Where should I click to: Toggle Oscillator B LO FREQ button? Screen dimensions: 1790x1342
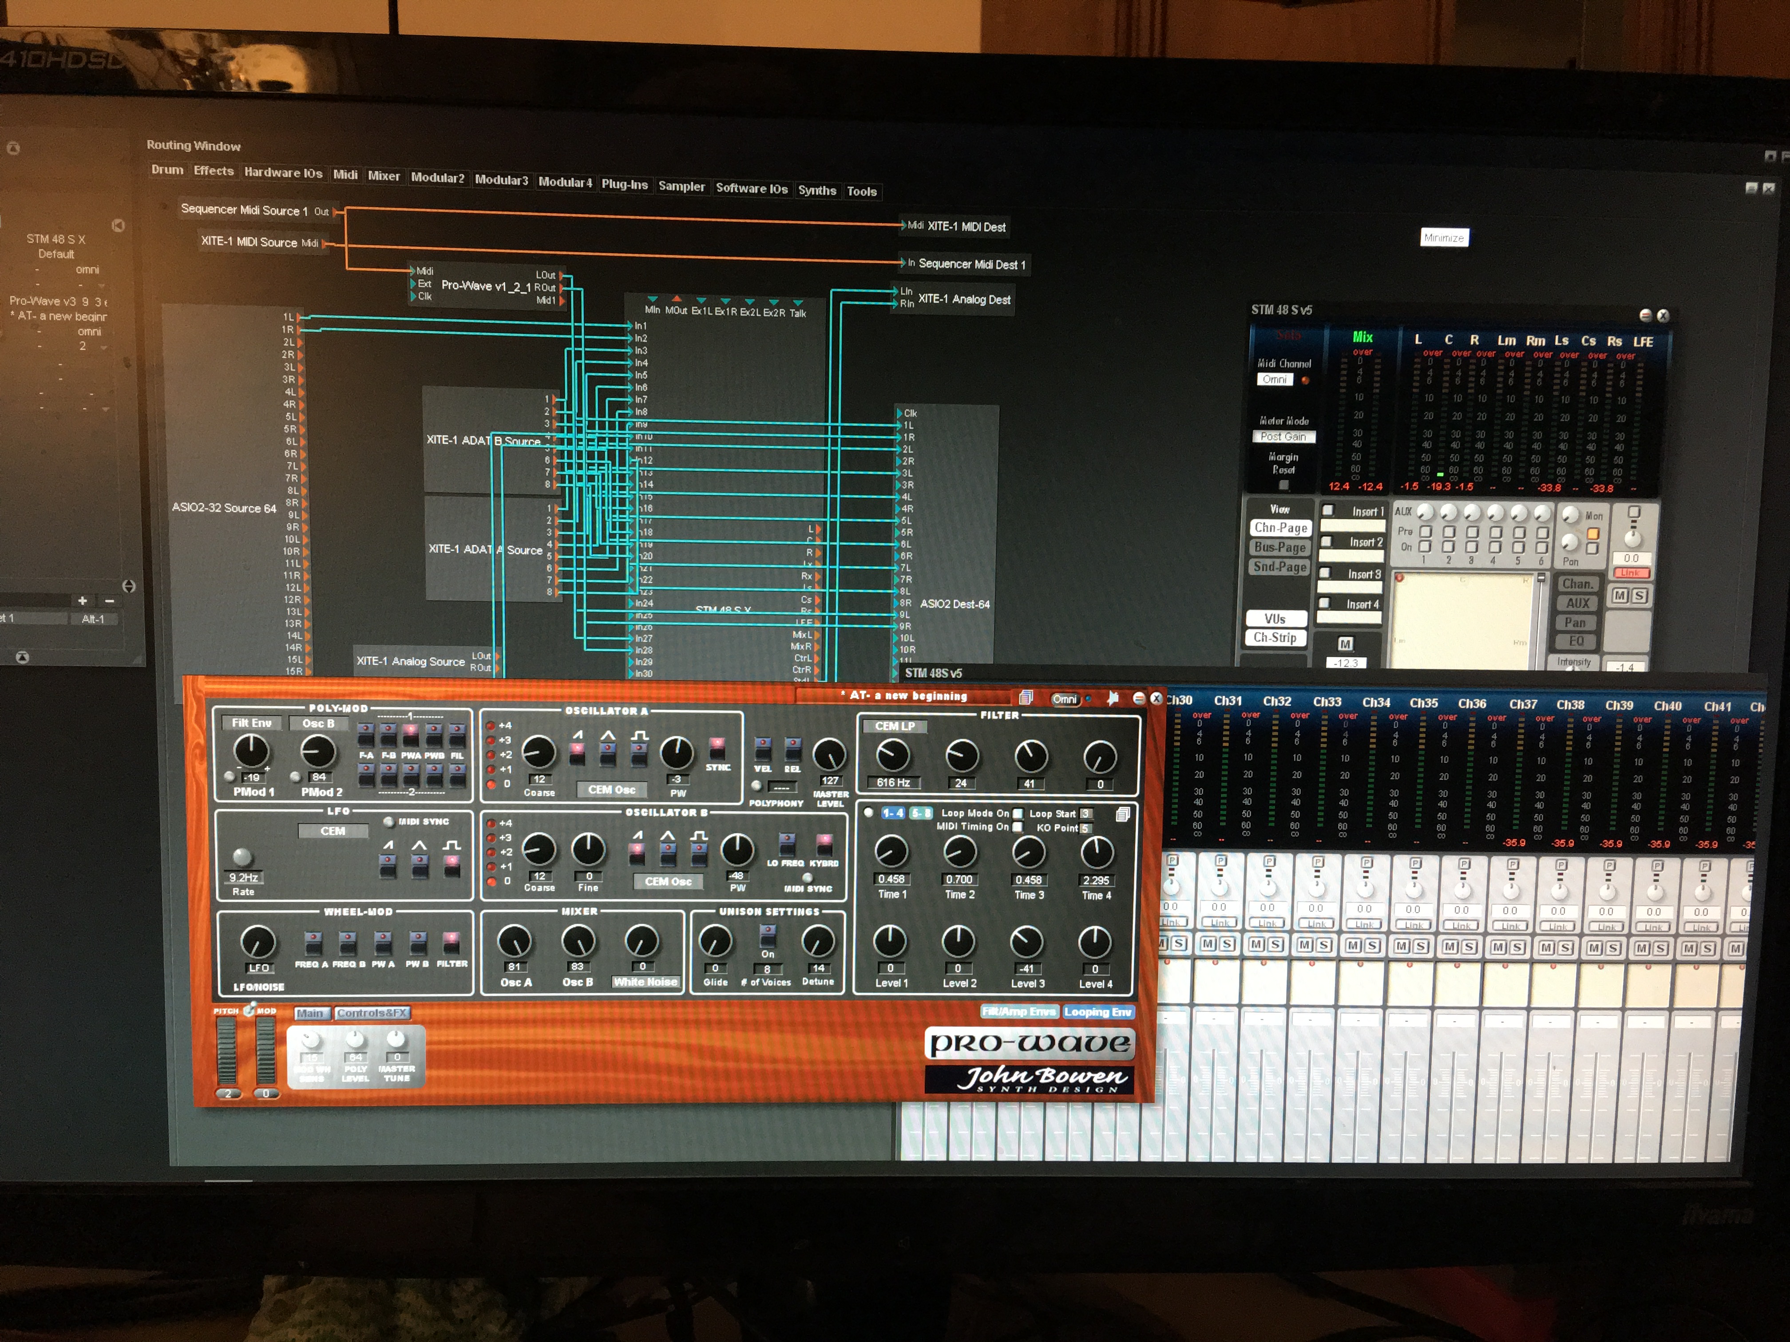tap(787, 845)
